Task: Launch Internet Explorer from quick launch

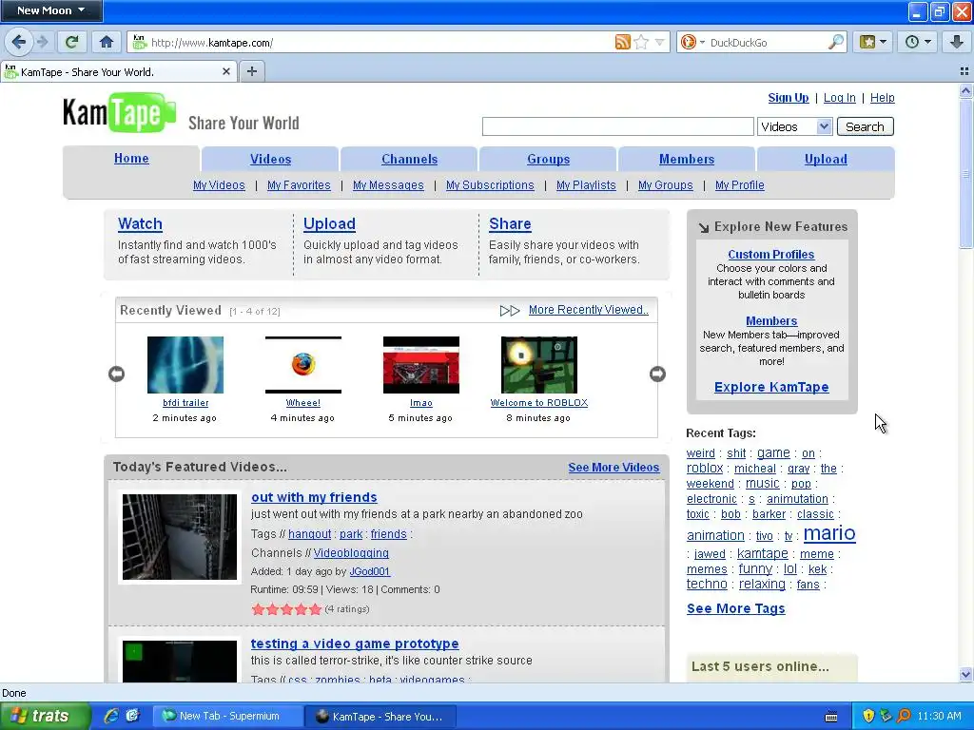Action: 111,716
